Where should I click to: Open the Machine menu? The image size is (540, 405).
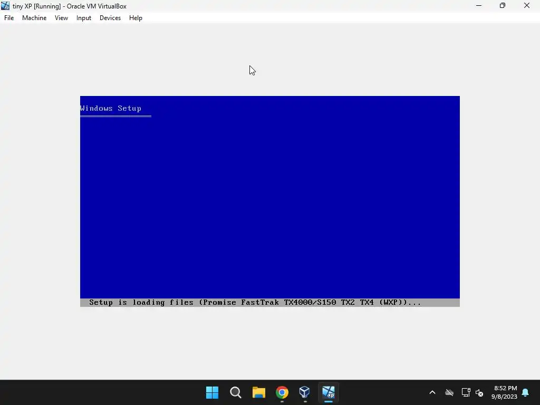(34, 18)
